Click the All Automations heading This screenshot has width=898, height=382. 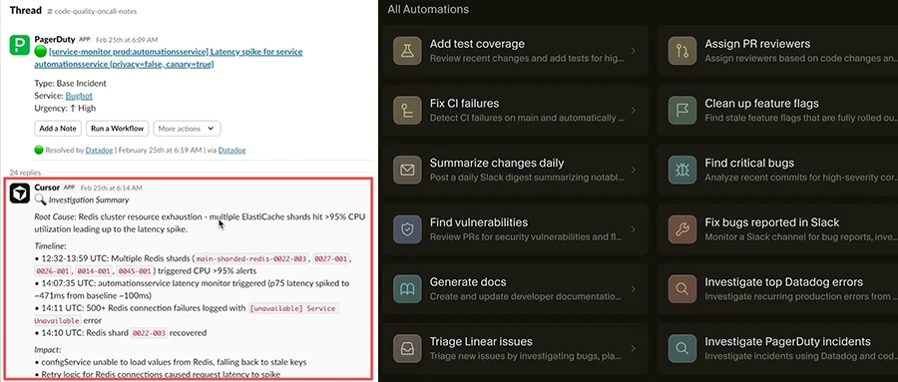click(428, 9)
